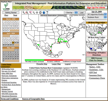Select SB Rust Observation map thumbnail

click(97, 30)
